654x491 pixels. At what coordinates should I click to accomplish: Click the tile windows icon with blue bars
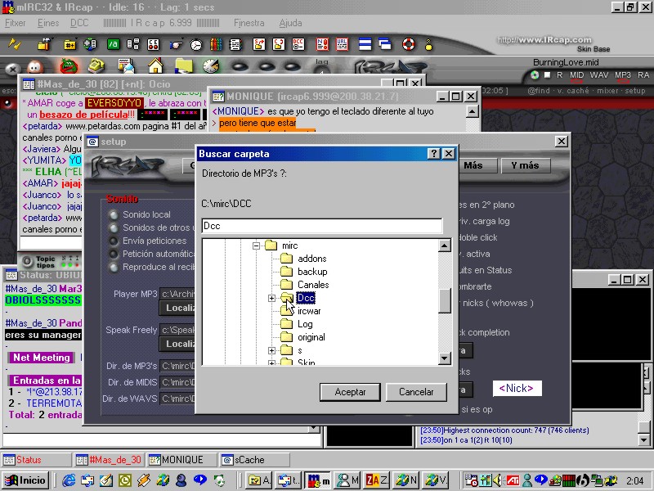(365, 44)
